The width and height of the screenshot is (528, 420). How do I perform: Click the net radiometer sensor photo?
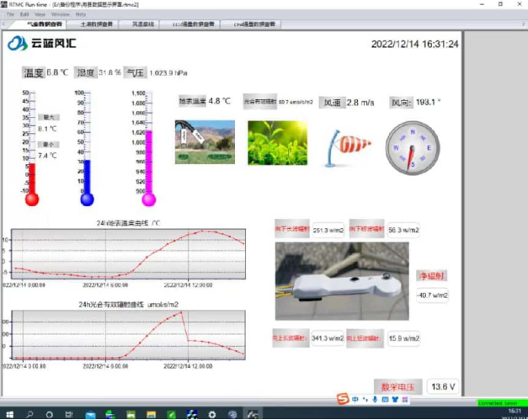pos(342,281)
